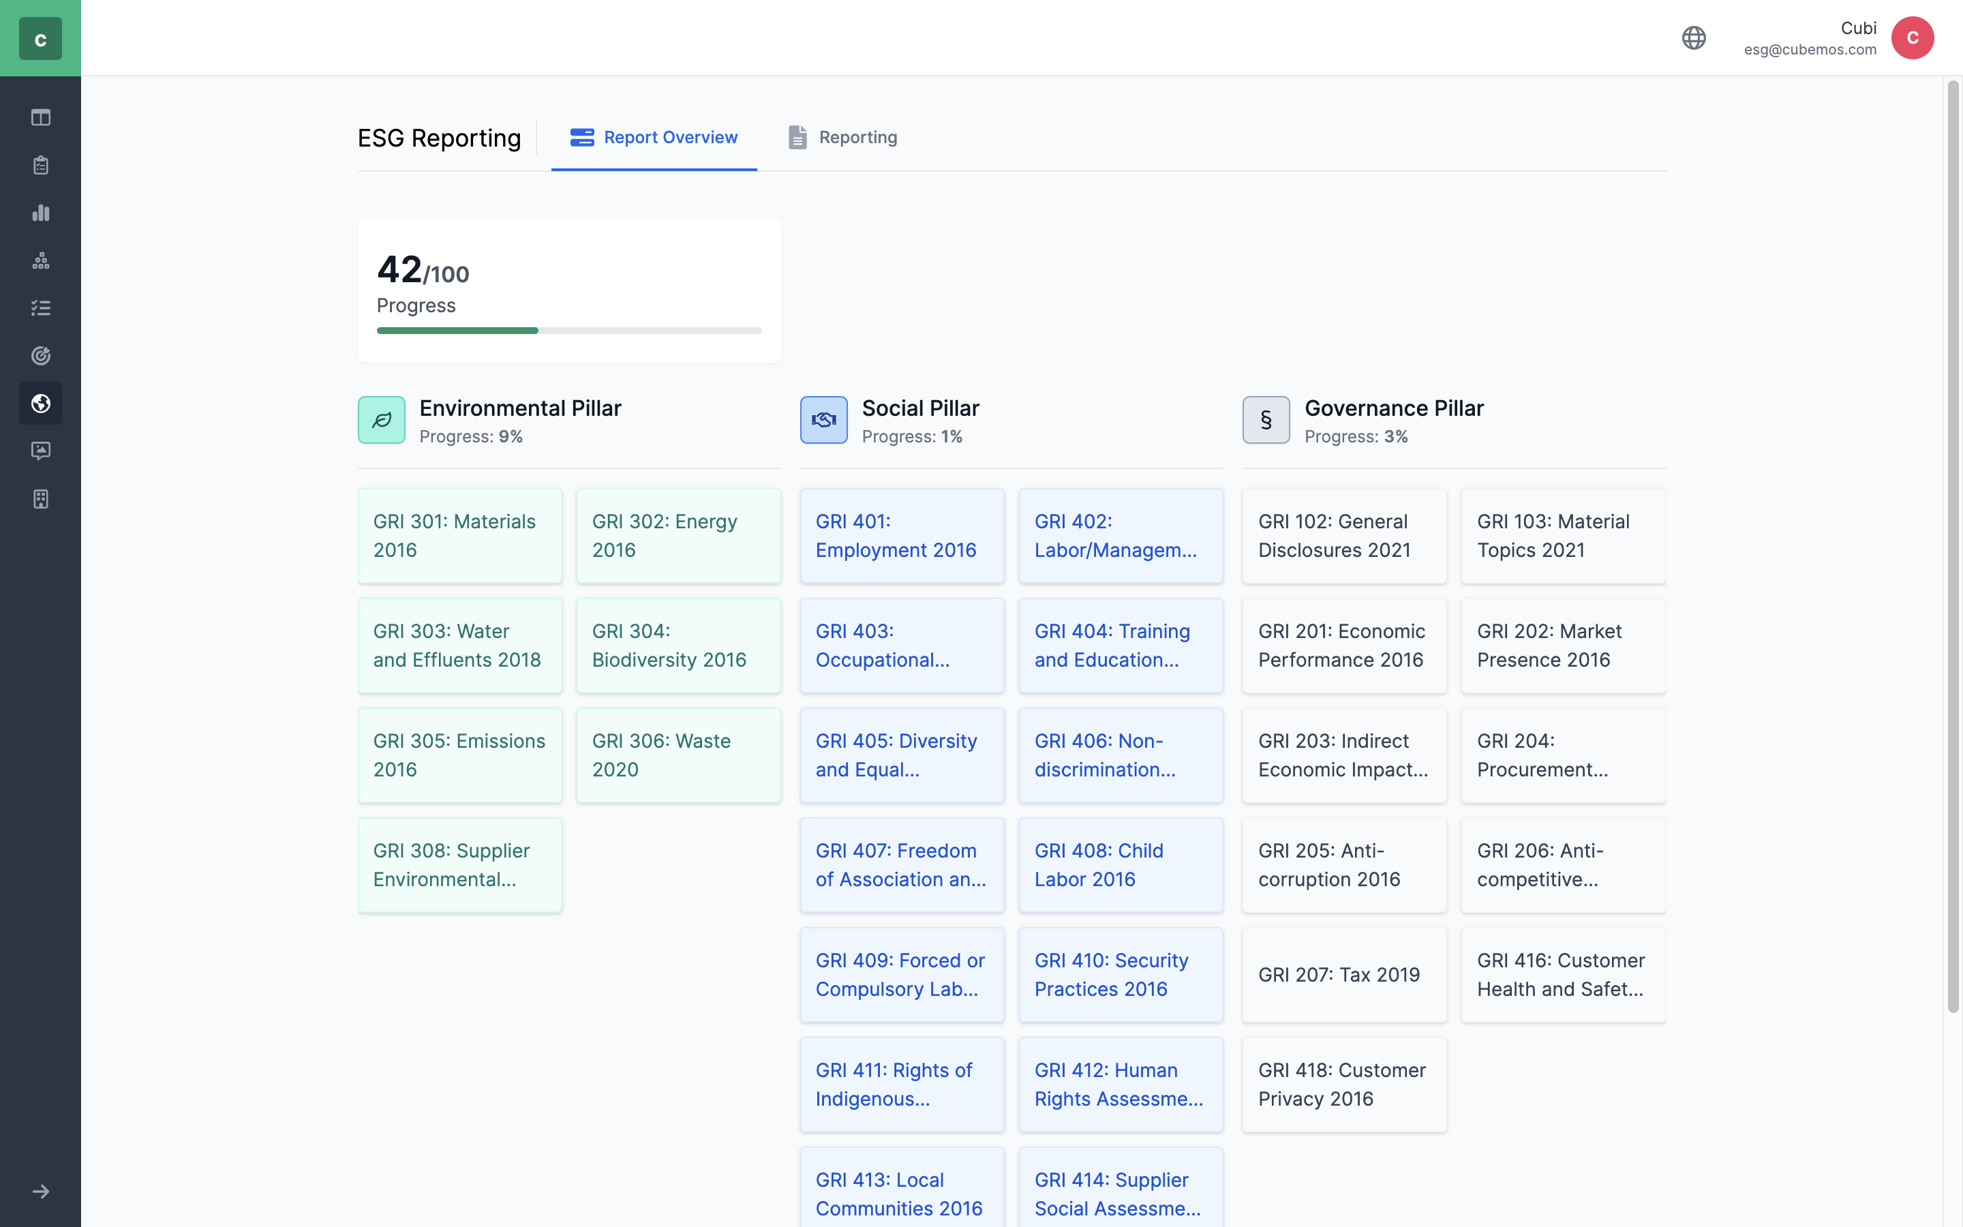Open GRI 403: Occupational card

pyautogui.click(x=902, y=645)
